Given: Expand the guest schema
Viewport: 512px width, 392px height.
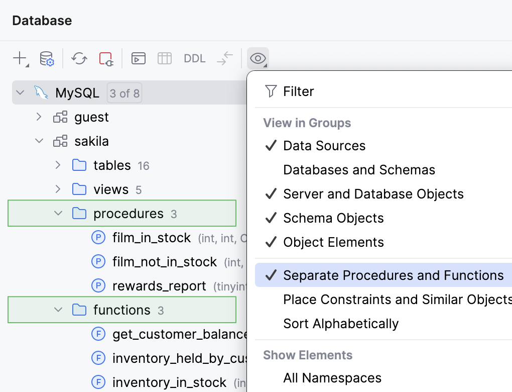Looking at the screenshot, I should tap(39, 117).
